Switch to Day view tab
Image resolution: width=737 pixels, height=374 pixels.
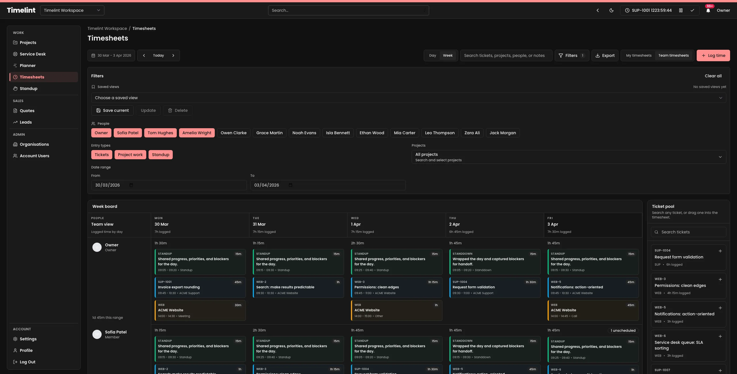[432, 55]
